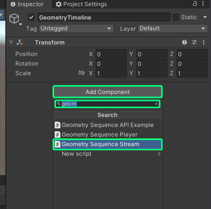Click the Scale X value field

tap(111, 73)
